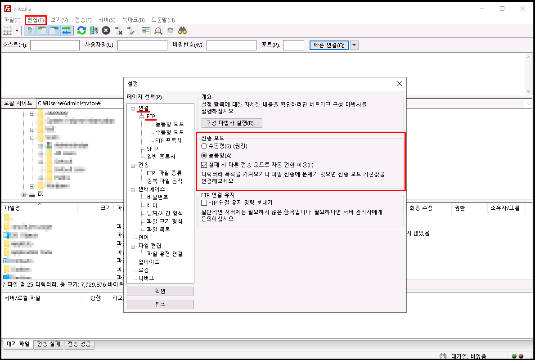The image size is (535, 360).
Task: Open the directory listing filters icon
Action: (x=146, y=31)
